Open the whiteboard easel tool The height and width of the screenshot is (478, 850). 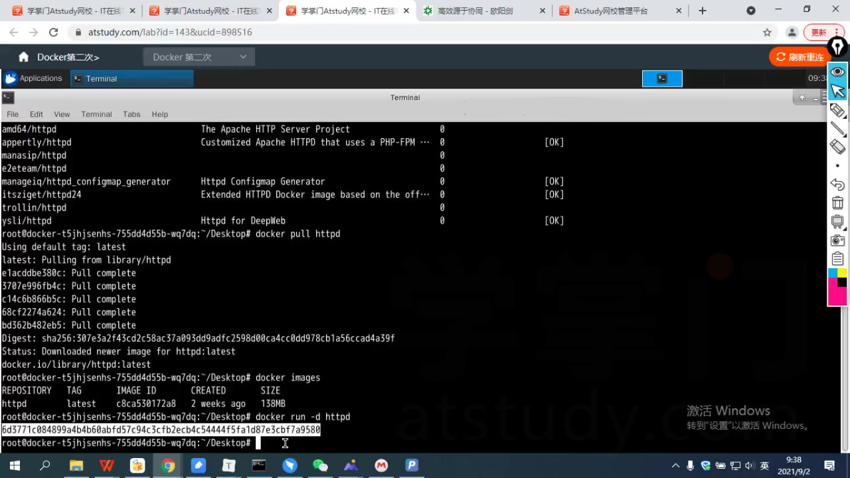pos(837,222)
